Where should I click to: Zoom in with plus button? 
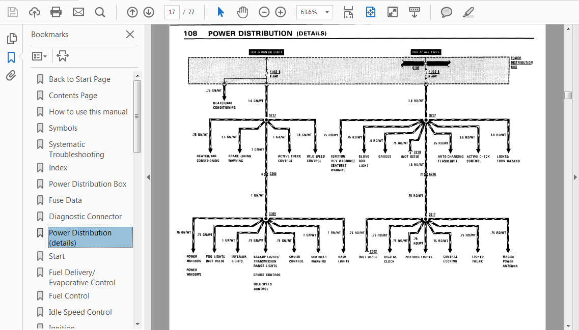(281, 12)
